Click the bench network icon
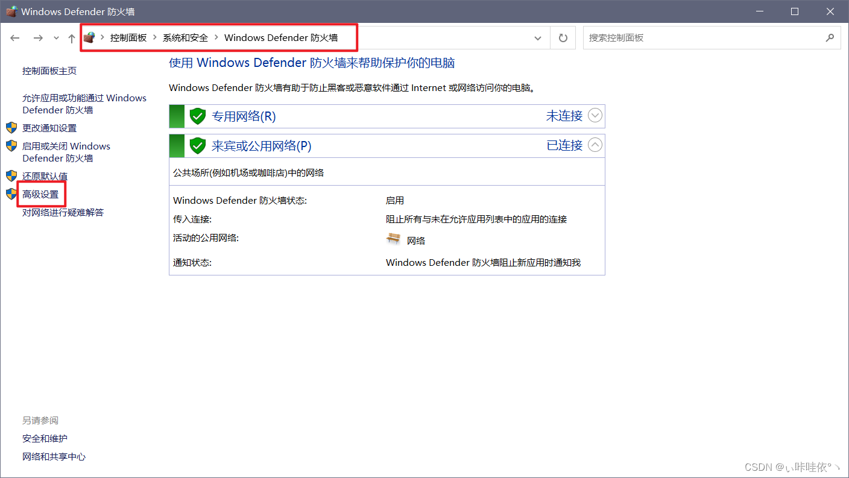This screenshot has height=478, width=849. pyautogui.click(x=393, y=239)
